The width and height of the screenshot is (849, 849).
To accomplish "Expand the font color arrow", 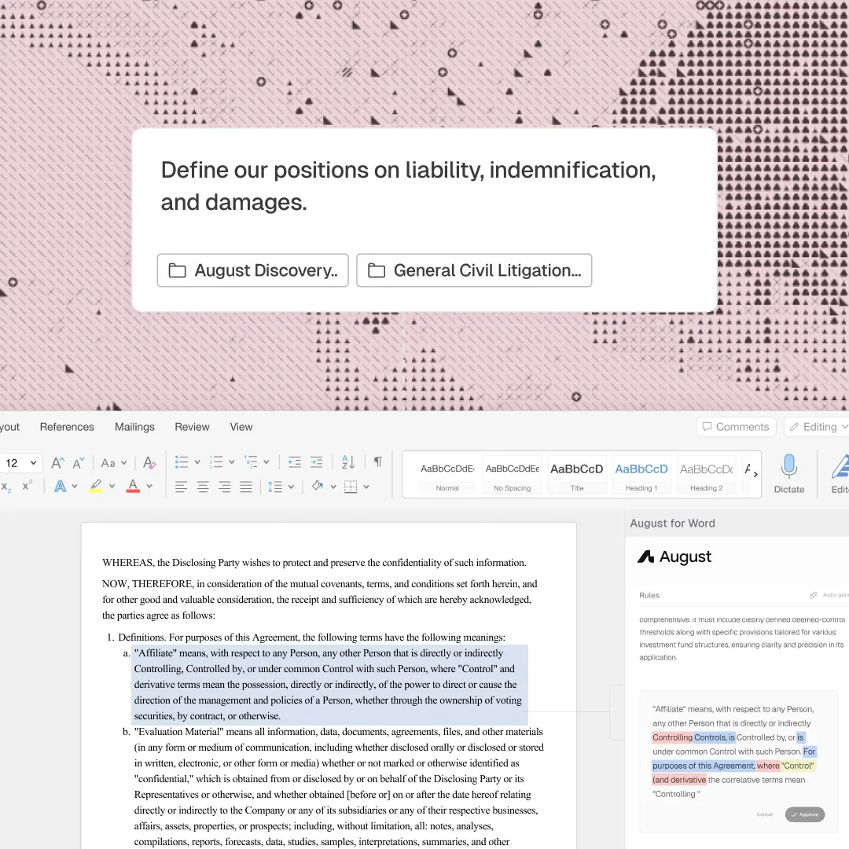I will (149, 487).
